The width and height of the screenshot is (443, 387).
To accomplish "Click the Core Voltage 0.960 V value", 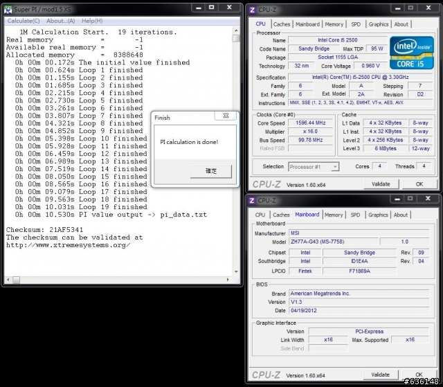I will pos(370,66).
